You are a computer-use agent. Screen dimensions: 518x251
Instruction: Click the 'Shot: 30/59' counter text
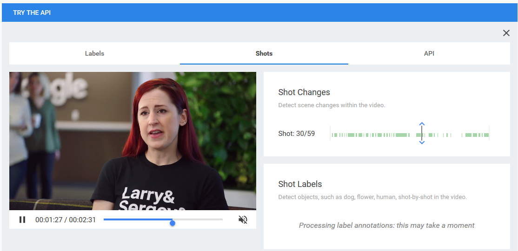[x=297, y=134]
